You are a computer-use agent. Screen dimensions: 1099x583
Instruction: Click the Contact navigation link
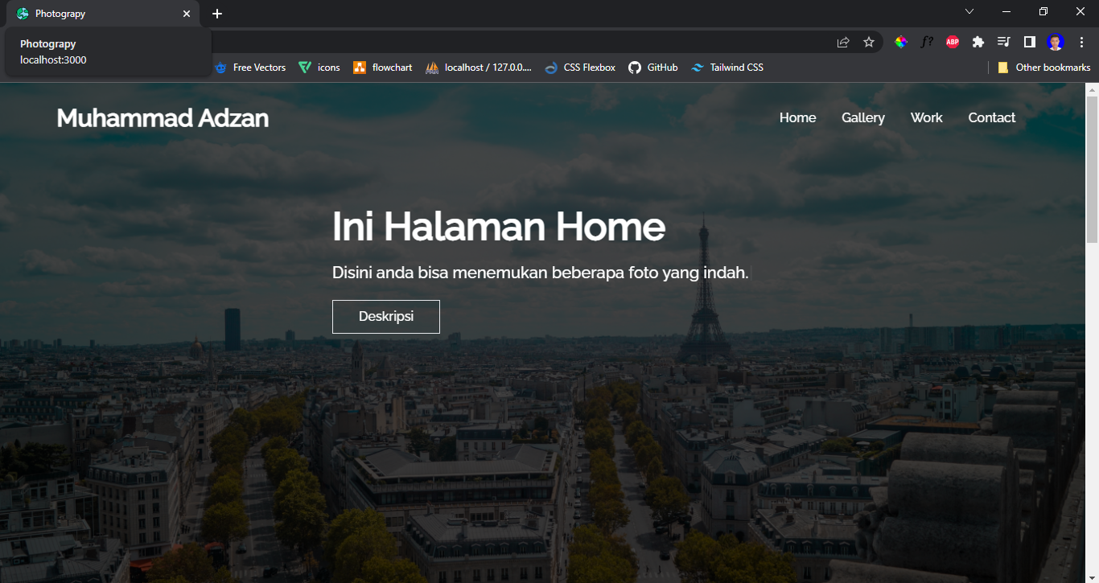pyautogui.click(x=991, y=117)
